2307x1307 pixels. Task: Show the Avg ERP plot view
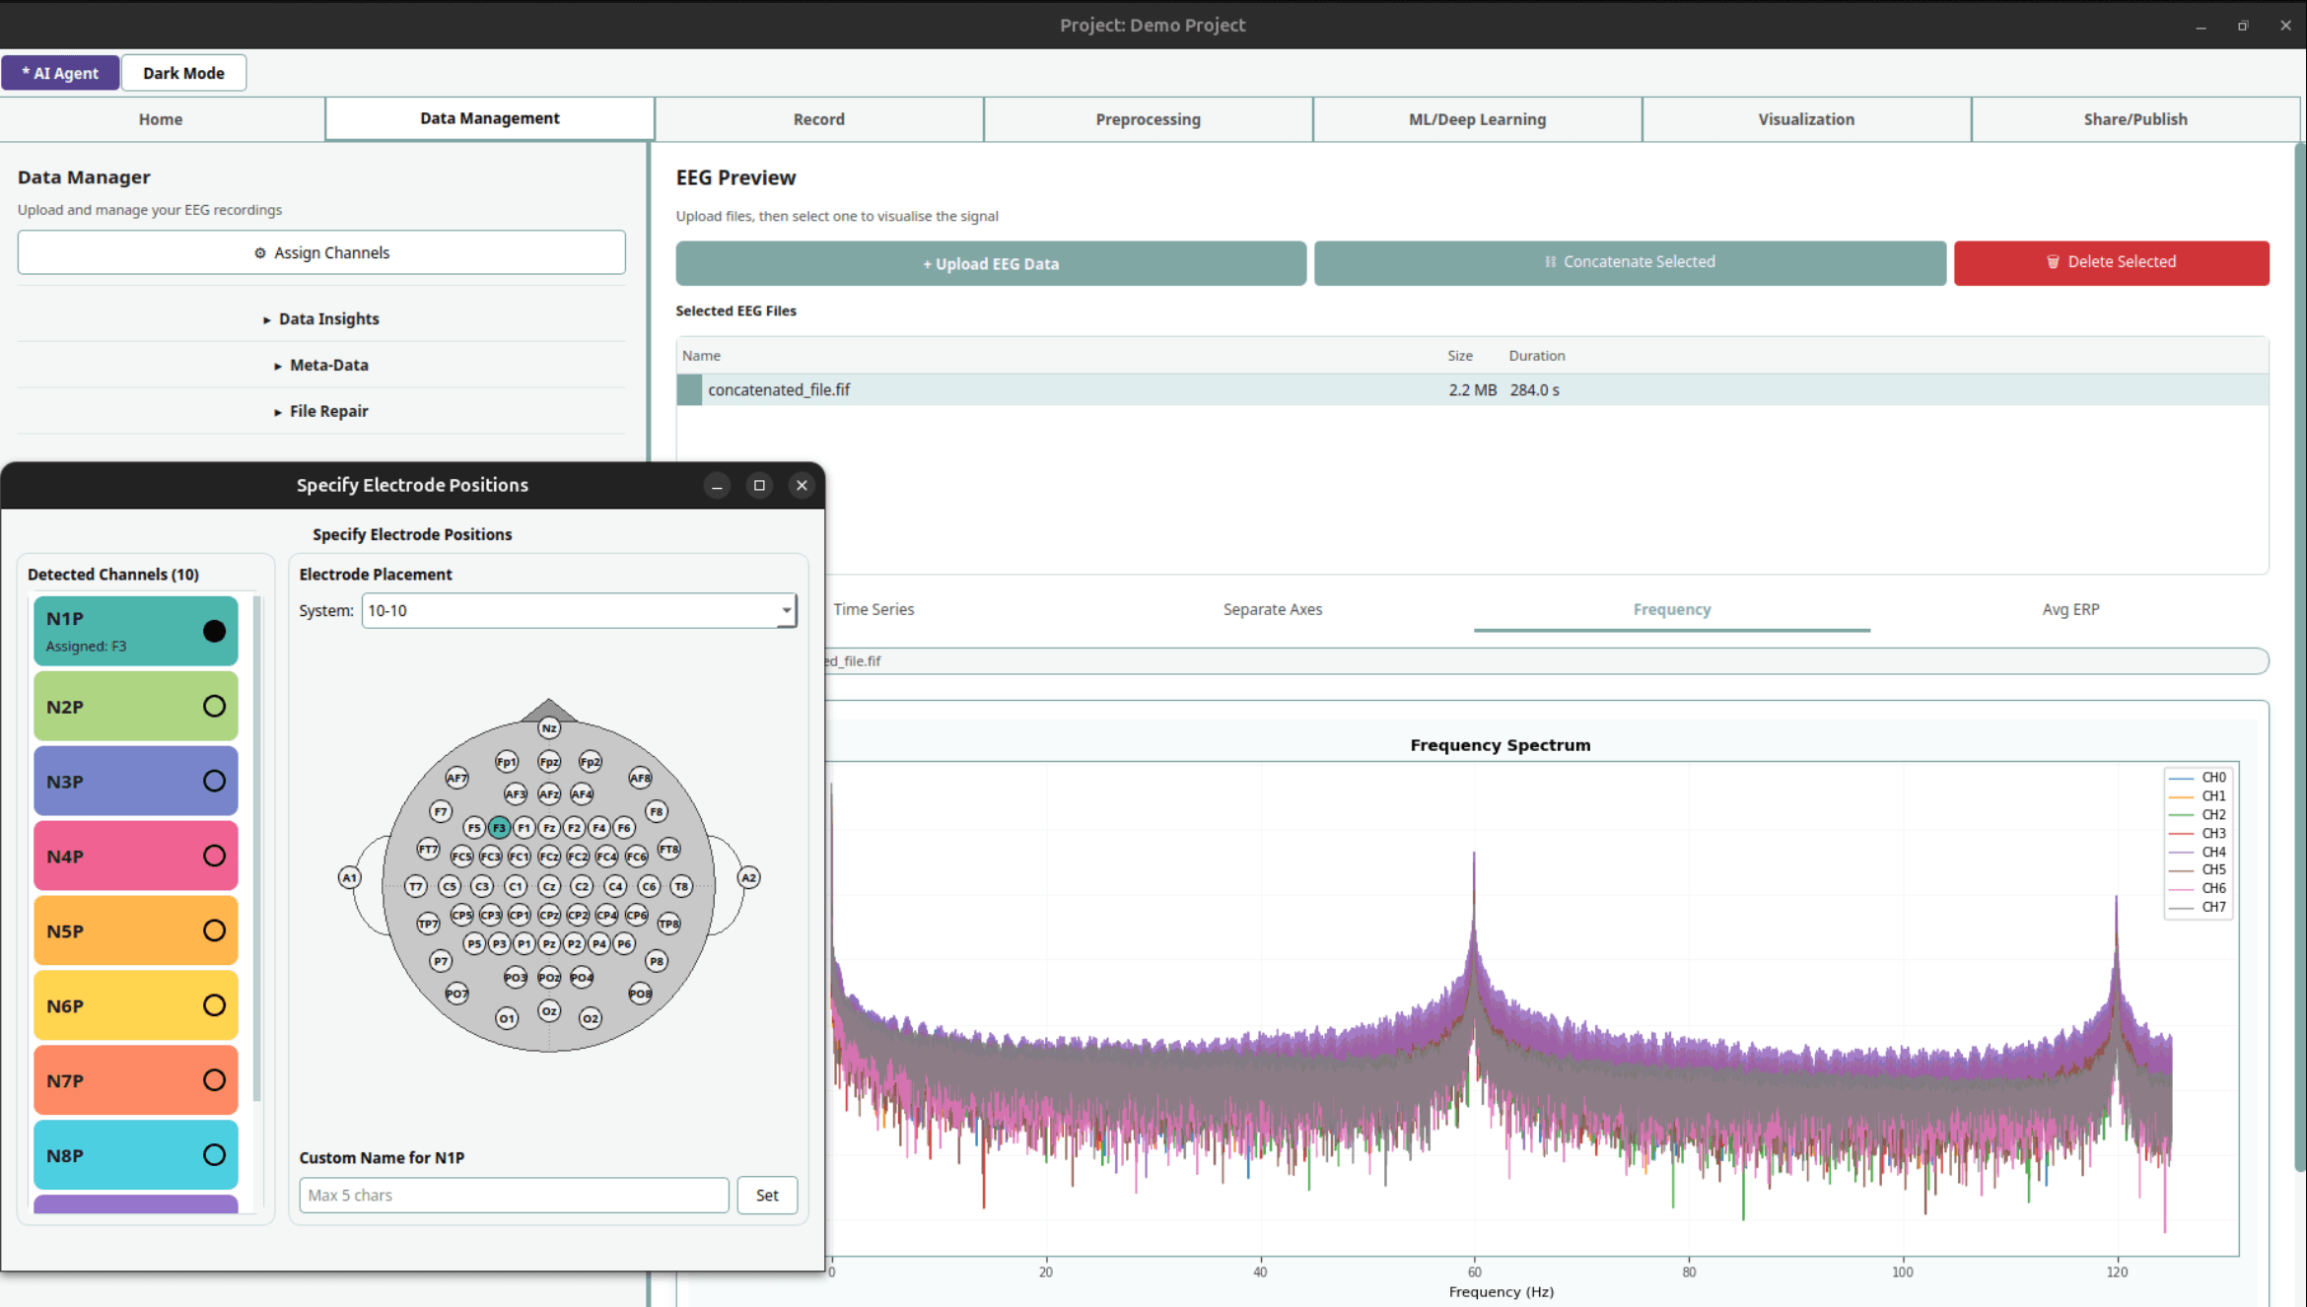coord(2070,610)
